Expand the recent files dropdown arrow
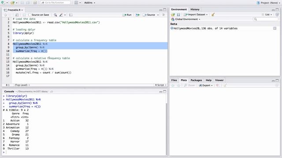Screen dimensions: 282x158 tap(17, 3)
